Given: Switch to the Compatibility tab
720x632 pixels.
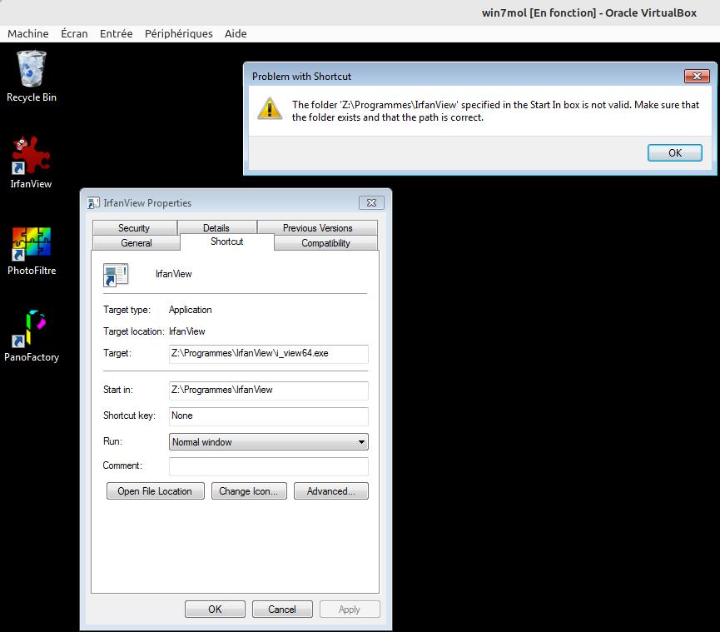Looking at the screenshot, I should (x=325, y=243).
